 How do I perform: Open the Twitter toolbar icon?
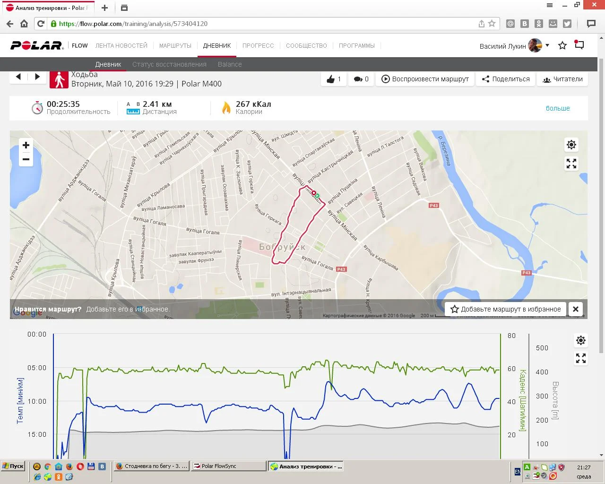point(567,24)
